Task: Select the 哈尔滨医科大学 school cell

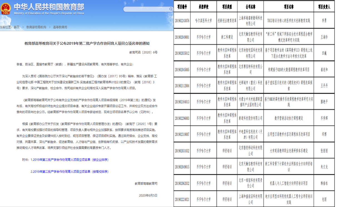Action: pyautogui.click(x=204, y=21)
